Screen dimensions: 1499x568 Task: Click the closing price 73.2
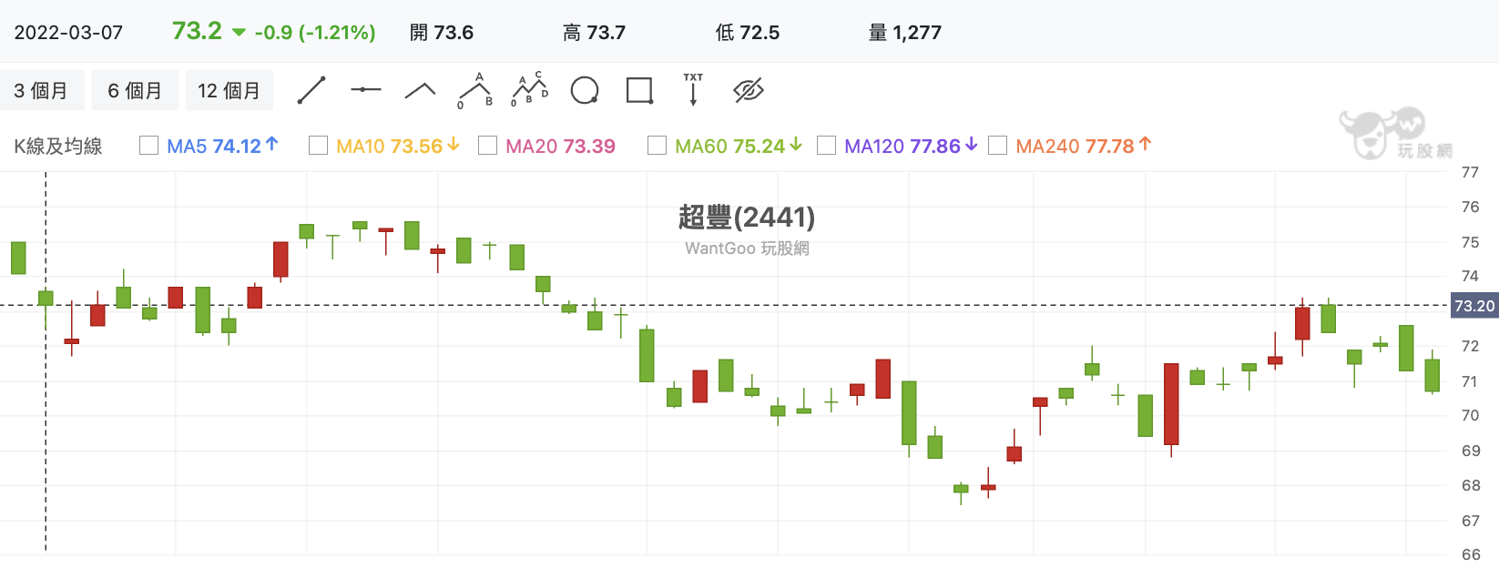tap(197, 31)
